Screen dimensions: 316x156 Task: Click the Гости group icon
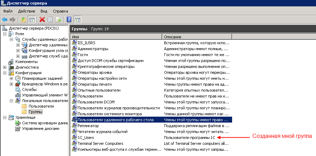(x=74, y=55)
